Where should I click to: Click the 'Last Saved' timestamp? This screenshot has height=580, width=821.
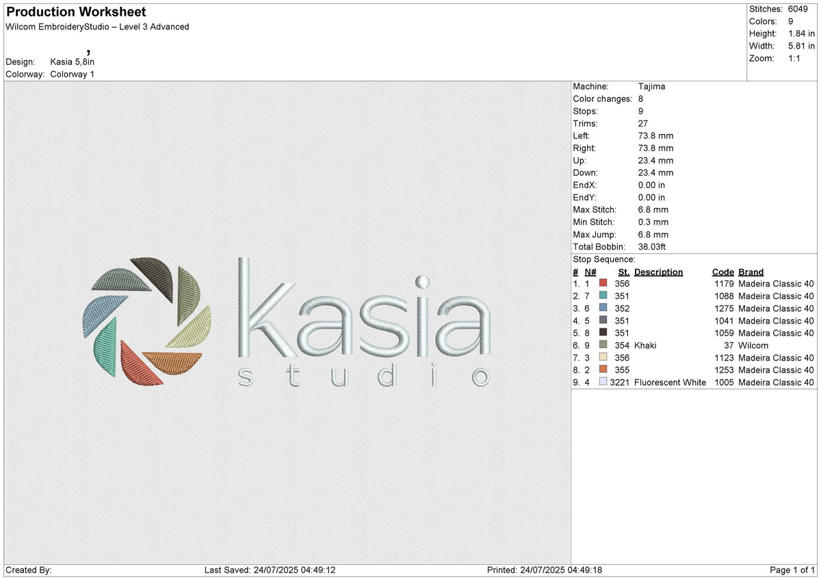tap(270, 570)
